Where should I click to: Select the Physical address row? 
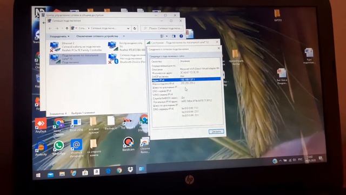186,73
